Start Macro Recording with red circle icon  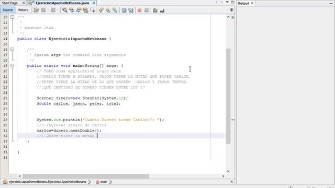click(140, 10)
